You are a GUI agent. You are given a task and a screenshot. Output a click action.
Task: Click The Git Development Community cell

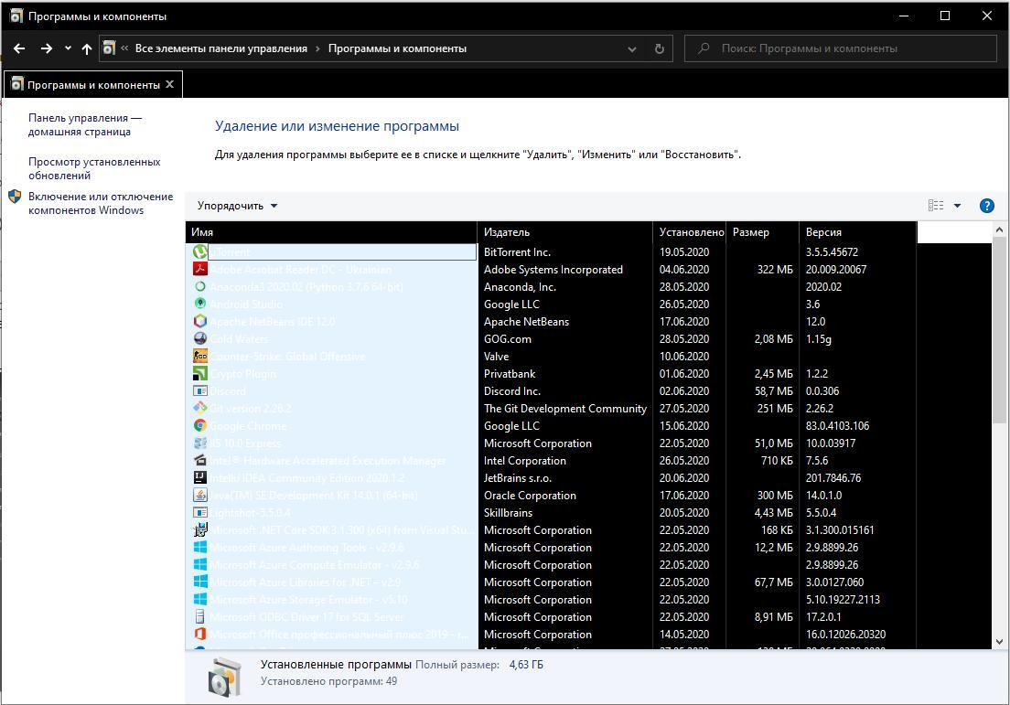point(564,408)
